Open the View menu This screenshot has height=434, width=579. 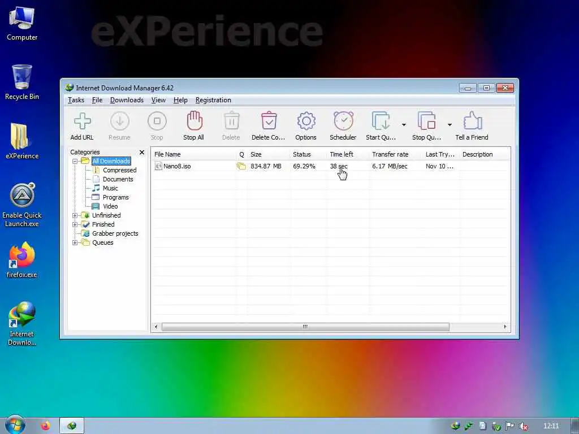point(158,100)
